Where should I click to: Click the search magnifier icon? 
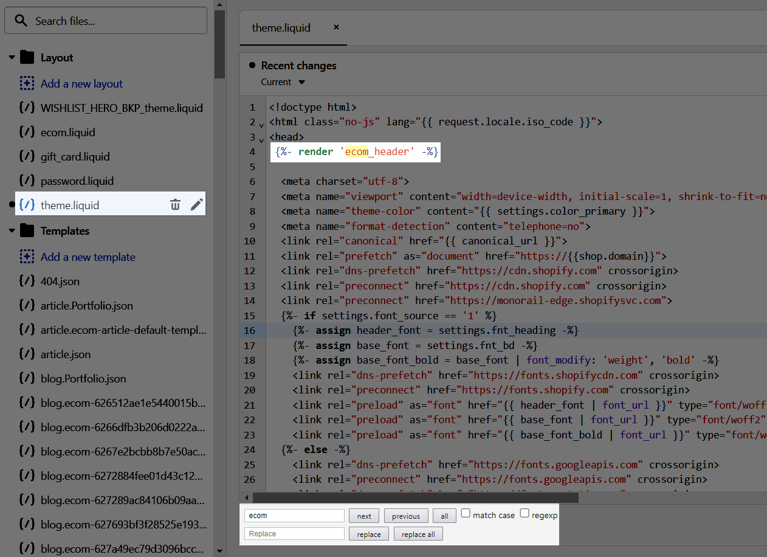pyautogui.click(x=20, y=19)
